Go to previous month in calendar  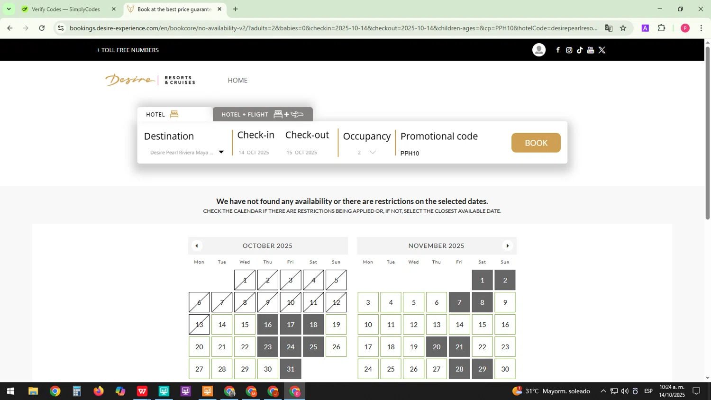(x=197, y=245)
